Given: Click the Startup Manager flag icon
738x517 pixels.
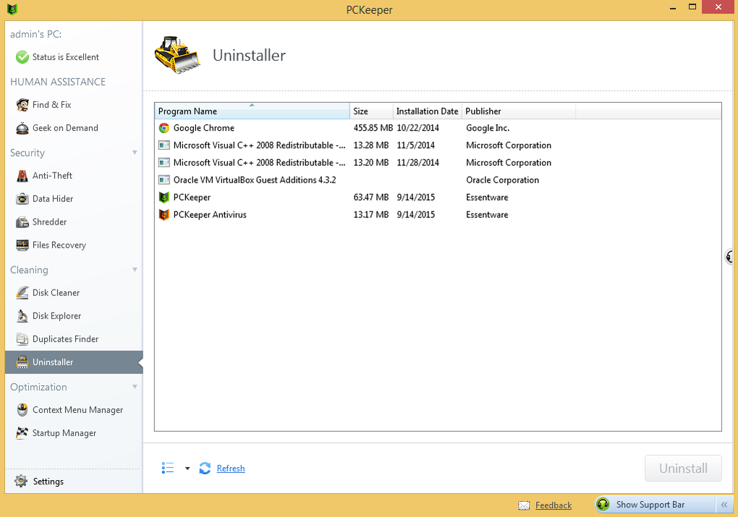Looking at the screenshot, I should click(x=22, y=433).
